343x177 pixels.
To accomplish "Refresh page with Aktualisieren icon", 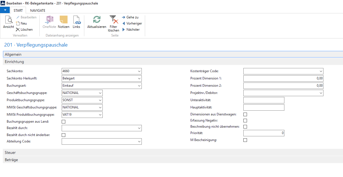I will (97, 20).
